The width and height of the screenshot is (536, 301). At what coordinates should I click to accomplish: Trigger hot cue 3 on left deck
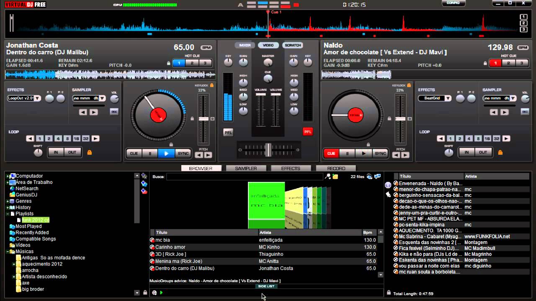(x=205, y=63)
